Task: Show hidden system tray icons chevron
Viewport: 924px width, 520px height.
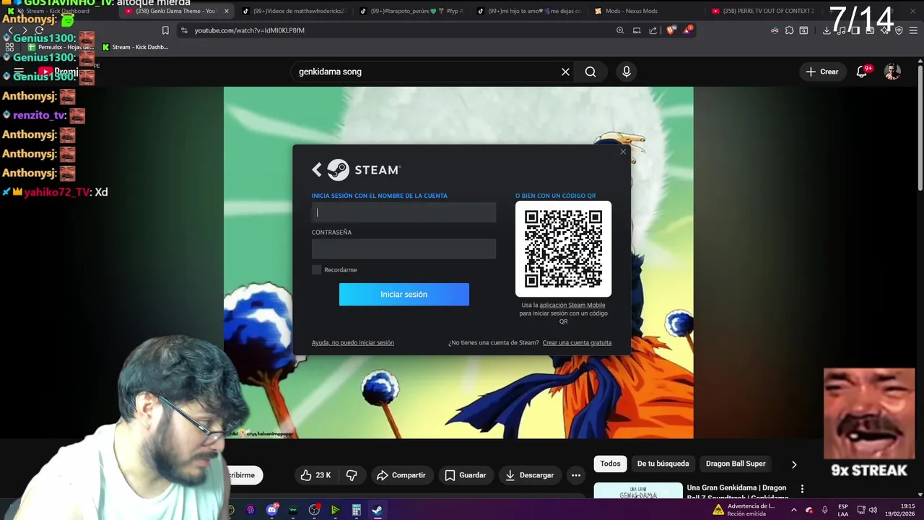Action: point(793,510)
